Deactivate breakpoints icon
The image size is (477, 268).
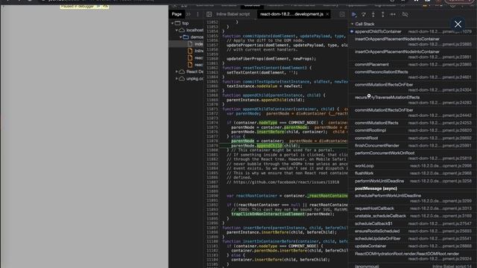405,14
